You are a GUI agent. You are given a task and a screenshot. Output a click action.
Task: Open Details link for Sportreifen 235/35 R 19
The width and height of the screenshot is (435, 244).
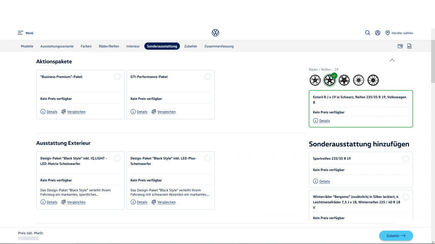pos(325,181)
